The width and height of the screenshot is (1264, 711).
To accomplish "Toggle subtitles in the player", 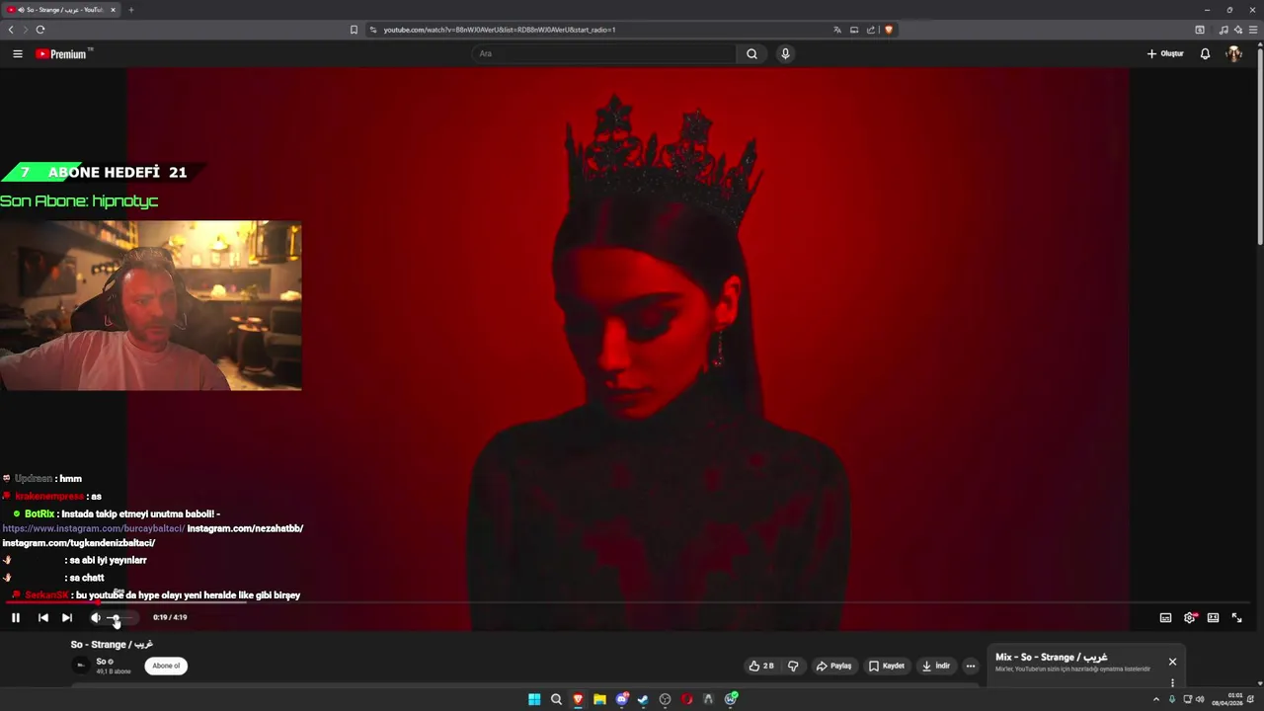I will point(1165,618).
